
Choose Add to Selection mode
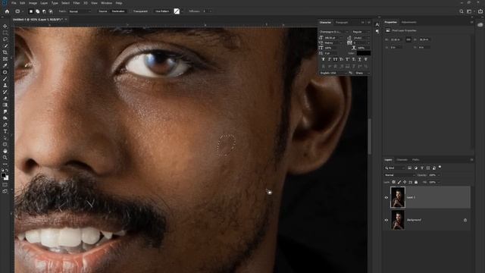(x=37, y=11)
